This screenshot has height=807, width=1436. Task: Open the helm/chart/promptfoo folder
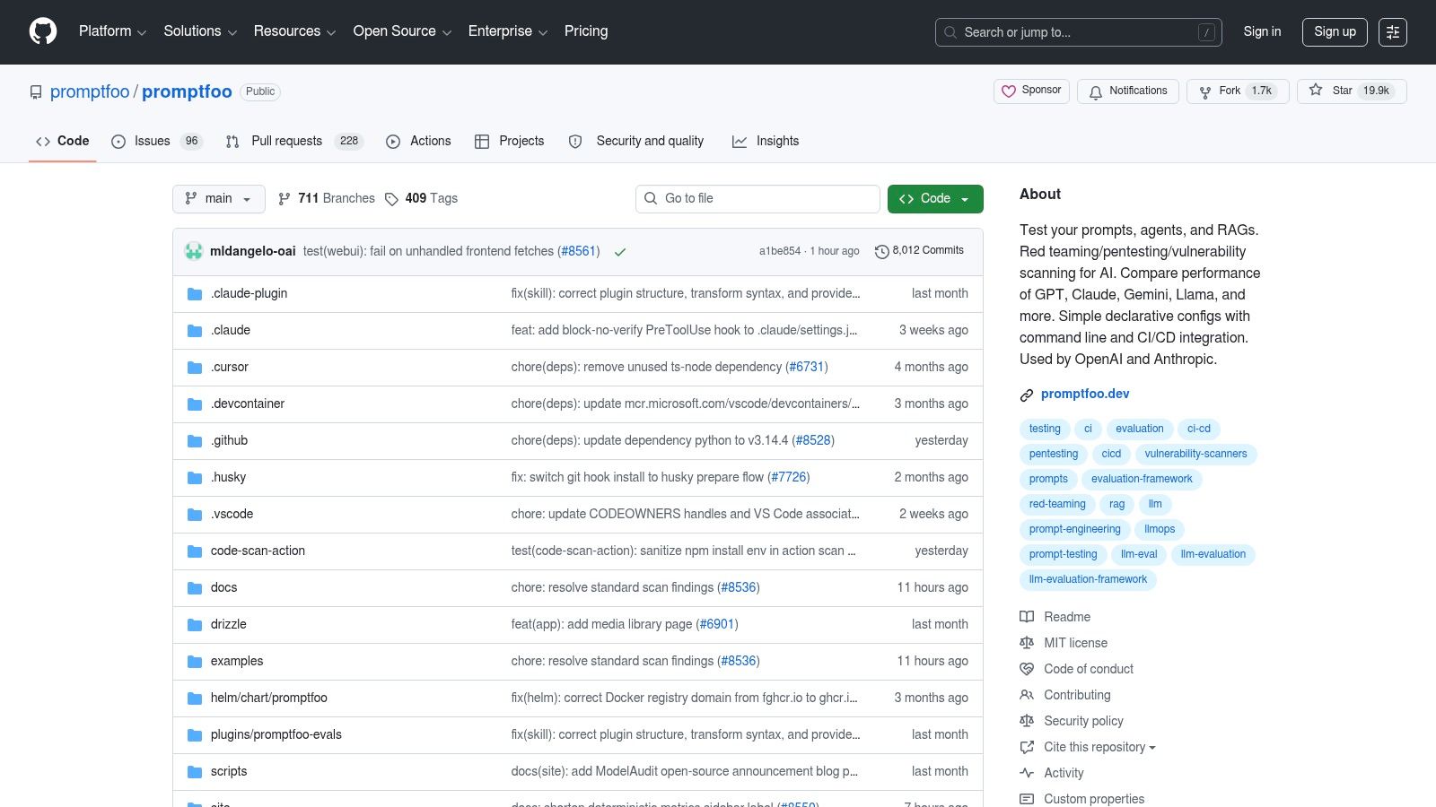(269, 698)
